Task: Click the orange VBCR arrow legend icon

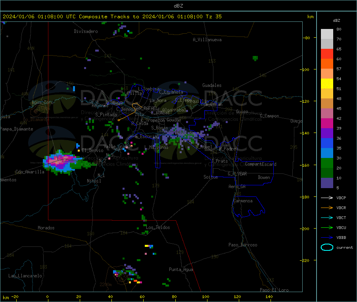Action: (x=327, y=208)
